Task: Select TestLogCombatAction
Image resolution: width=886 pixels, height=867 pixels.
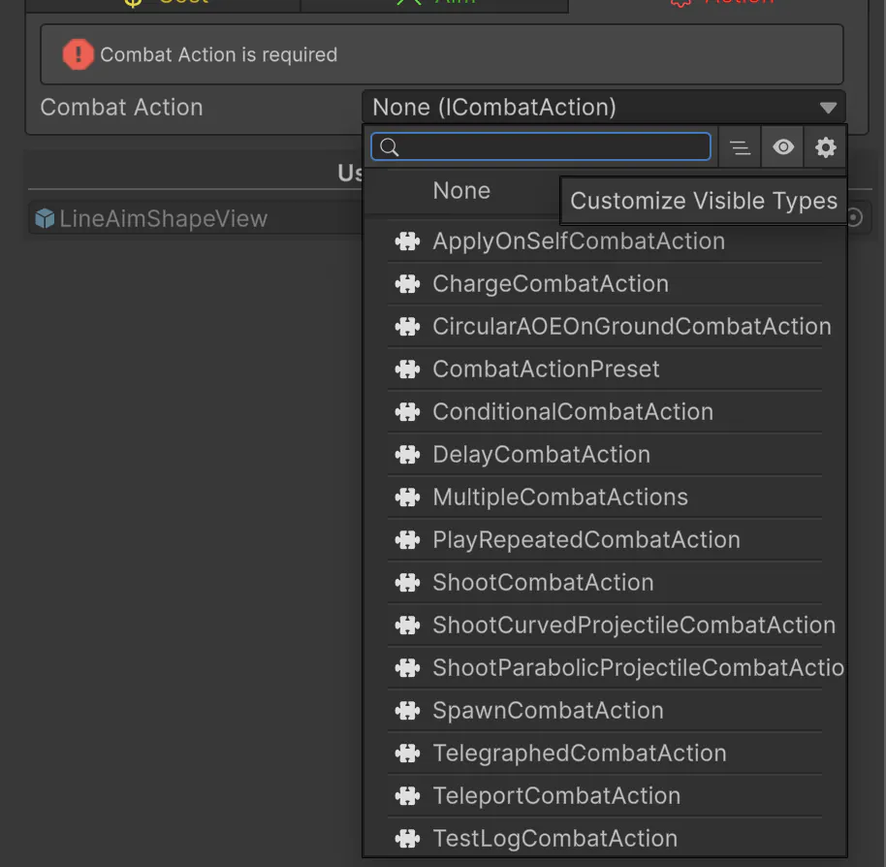Action: (605, 839)
